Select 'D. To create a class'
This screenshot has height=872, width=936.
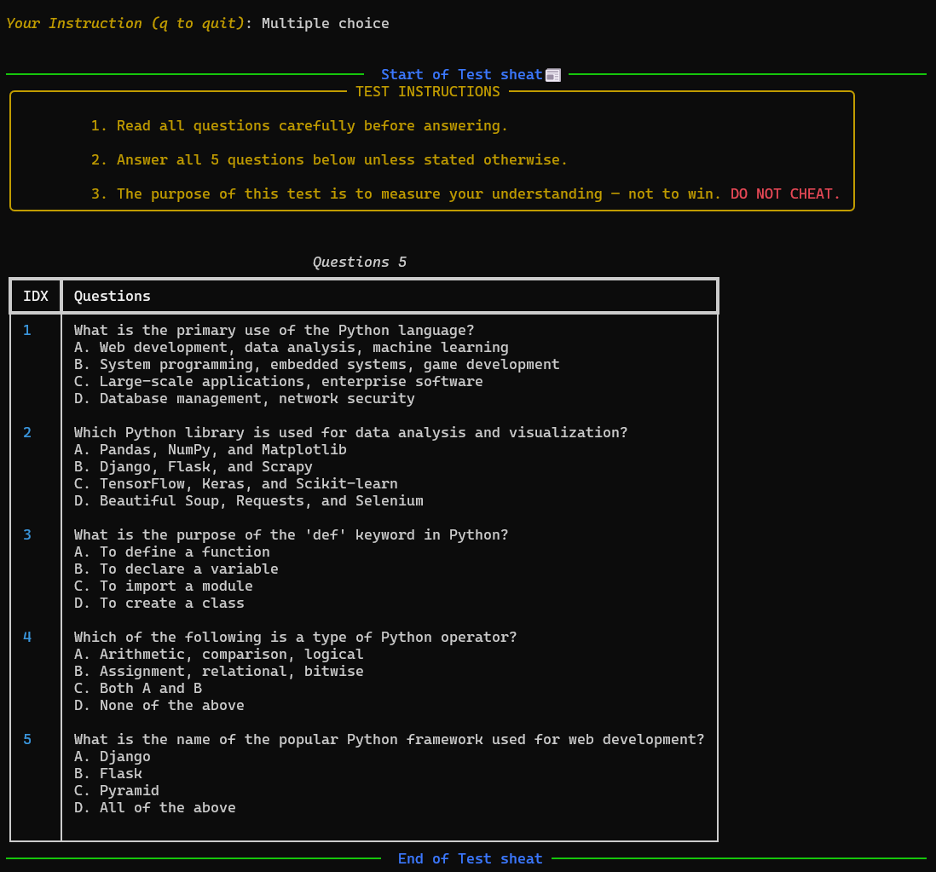point(159,603)
